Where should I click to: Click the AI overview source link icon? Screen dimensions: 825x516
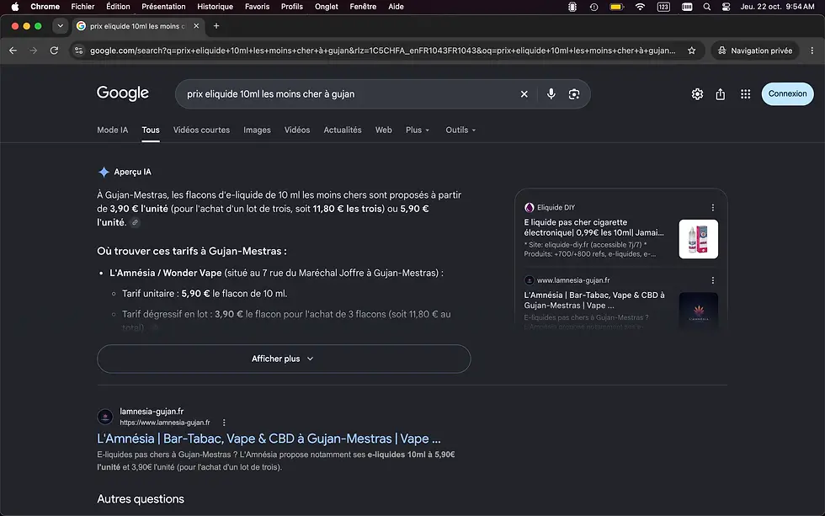(x=136, y=222)
